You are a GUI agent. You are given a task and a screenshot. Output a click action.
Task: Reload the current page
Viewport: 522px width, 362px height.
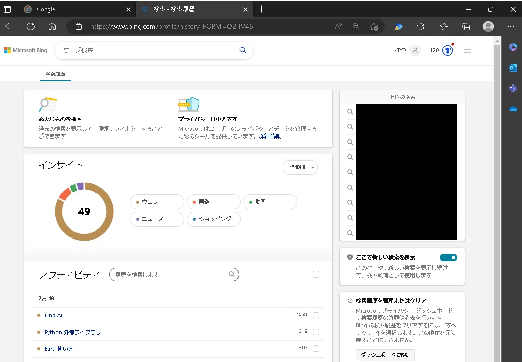point(31,26)
